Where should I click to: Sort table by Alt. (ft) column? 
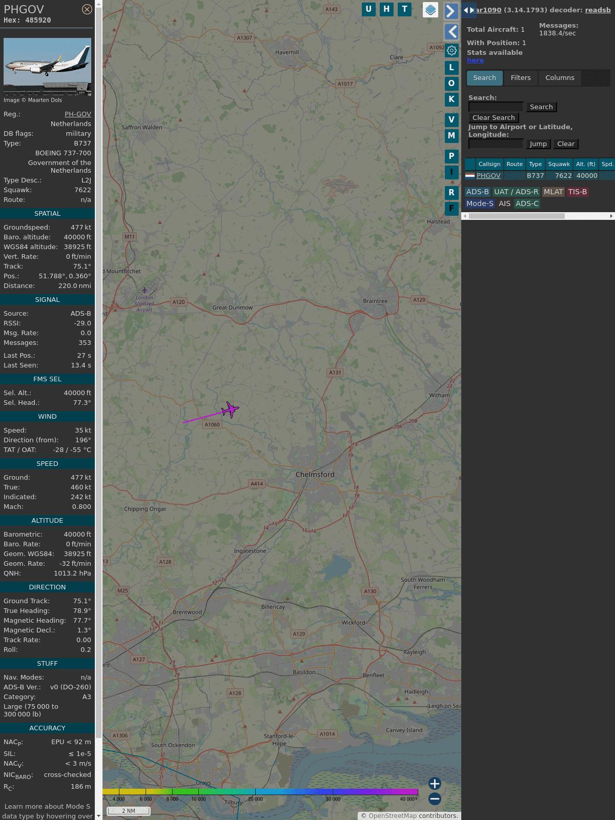(x=585, y=165)
